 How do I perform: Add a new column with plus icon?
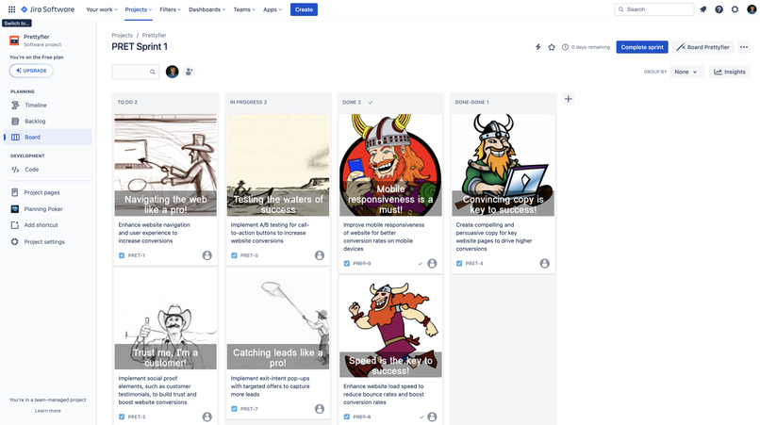pos(568,99)
